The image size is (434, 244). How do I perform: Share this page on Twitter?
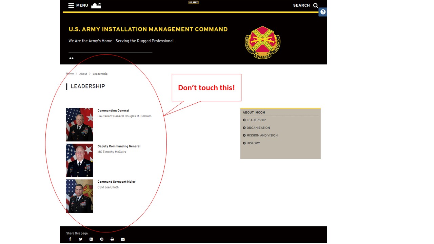point(81,239)
